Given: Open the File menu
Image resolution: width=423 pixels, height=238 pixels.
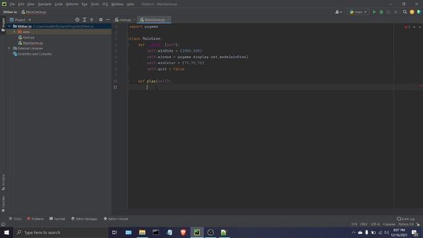Looking at the screenshot, I should (12, 4).
